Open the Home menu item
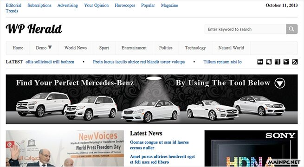 (18, 48)
